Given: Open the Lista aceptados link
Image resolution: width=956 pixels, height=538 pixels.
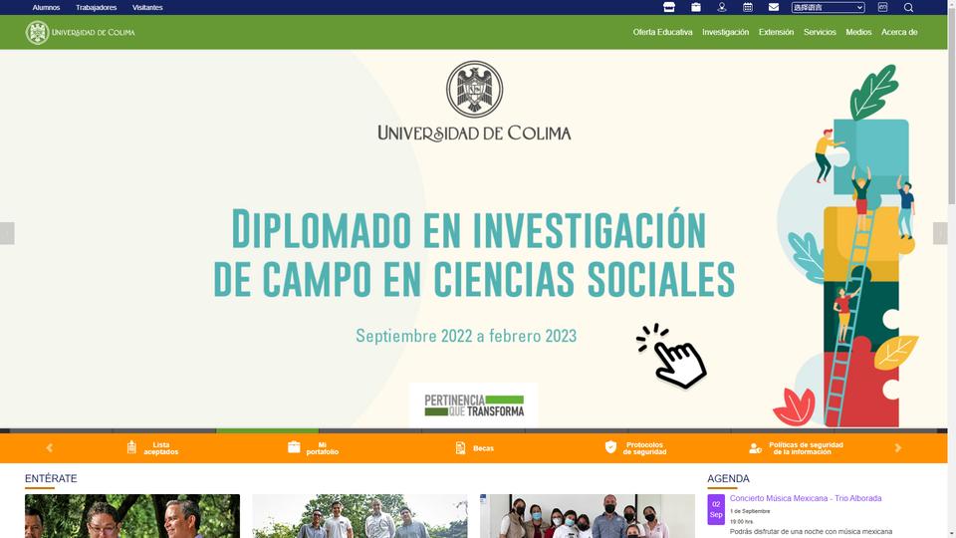Looking at the screenshot, I should point(161,448).
